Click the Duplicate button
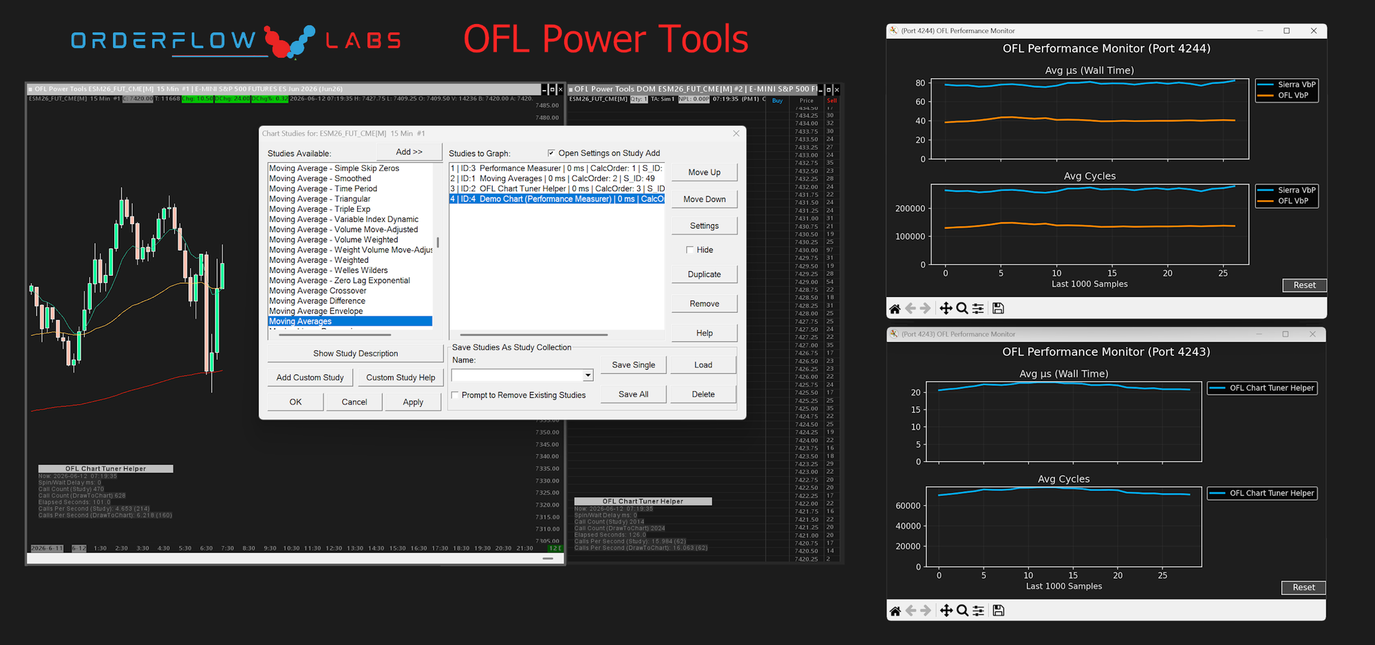 tap(704, 274)
